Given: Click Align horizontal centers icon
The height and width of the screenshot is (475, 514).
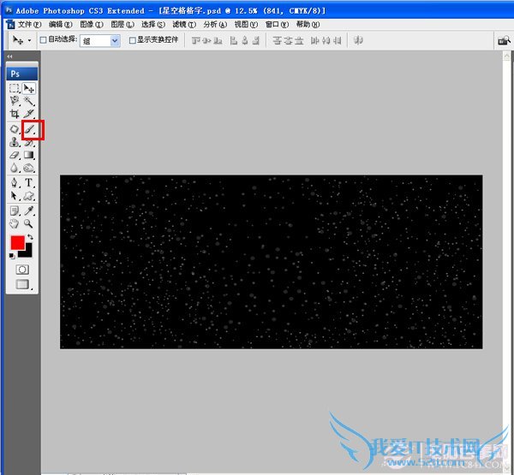Looking at the screenshot, I should tap(244, 40).
